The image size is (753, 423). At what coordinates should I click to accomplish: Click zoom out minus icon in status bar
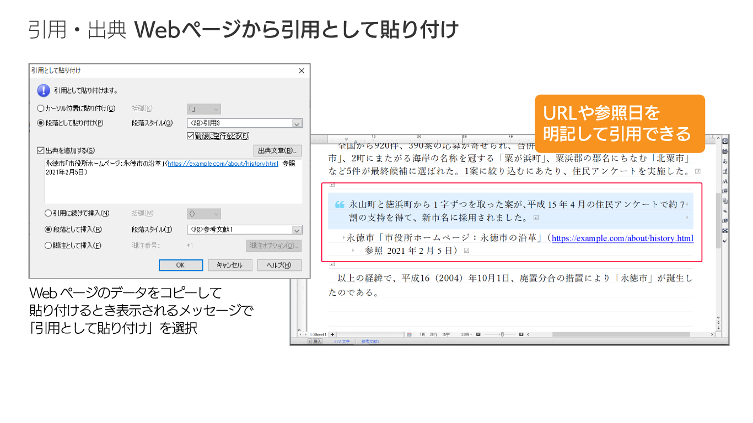coord(478,334)
